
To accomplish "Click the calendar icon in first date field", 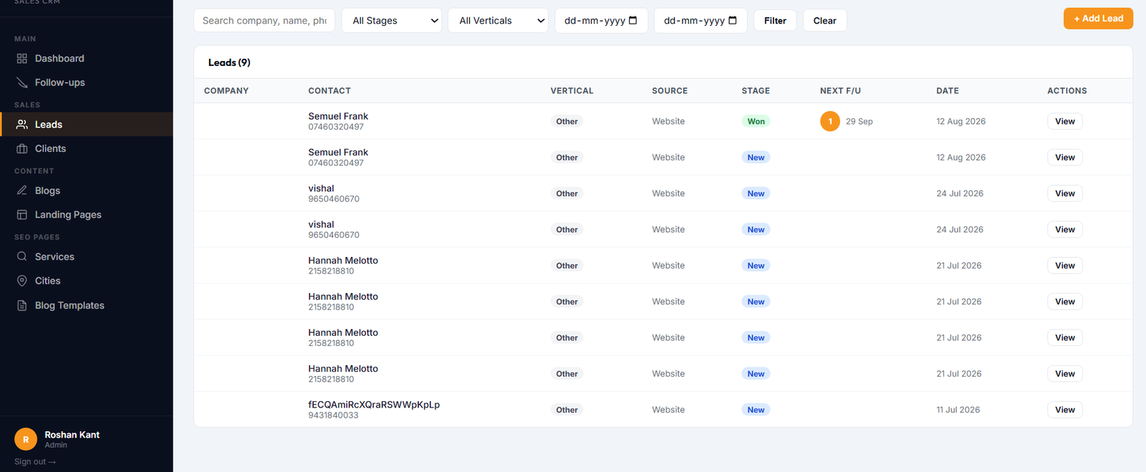I will (632, 20).
